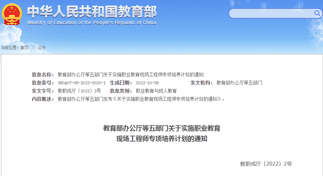Click the national emblem logo
Viewport: 323px width, 176px height.
tap(12, 15)
